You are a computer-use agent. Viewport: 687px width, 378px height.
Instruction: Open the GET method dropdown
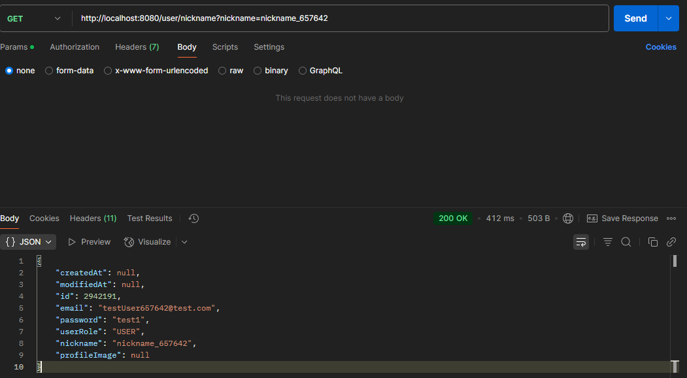pos(34,18)
